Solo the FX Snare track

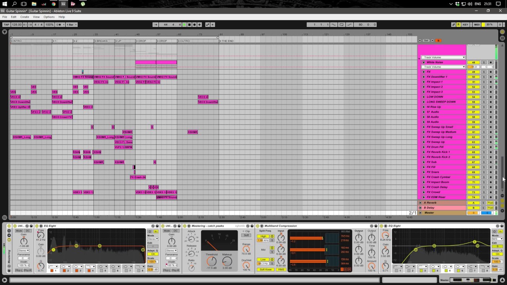[x=484, y=172]
